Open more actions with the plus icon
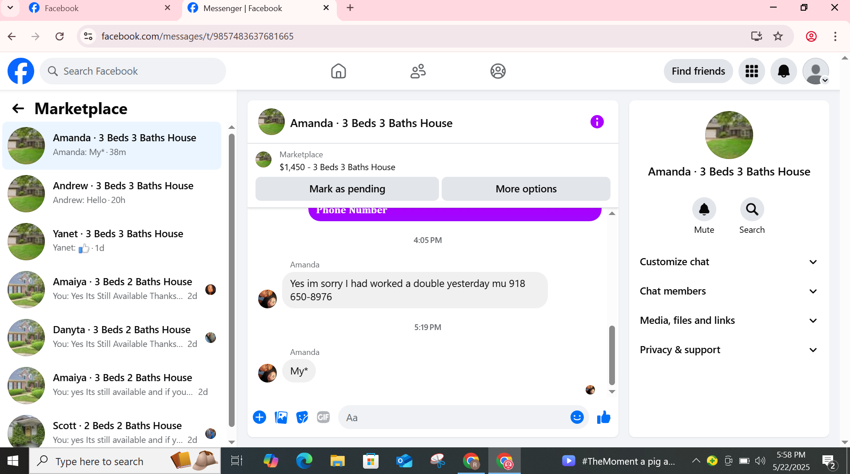Image resolution: width=850 pixels, height=474 pixels. 259,417
